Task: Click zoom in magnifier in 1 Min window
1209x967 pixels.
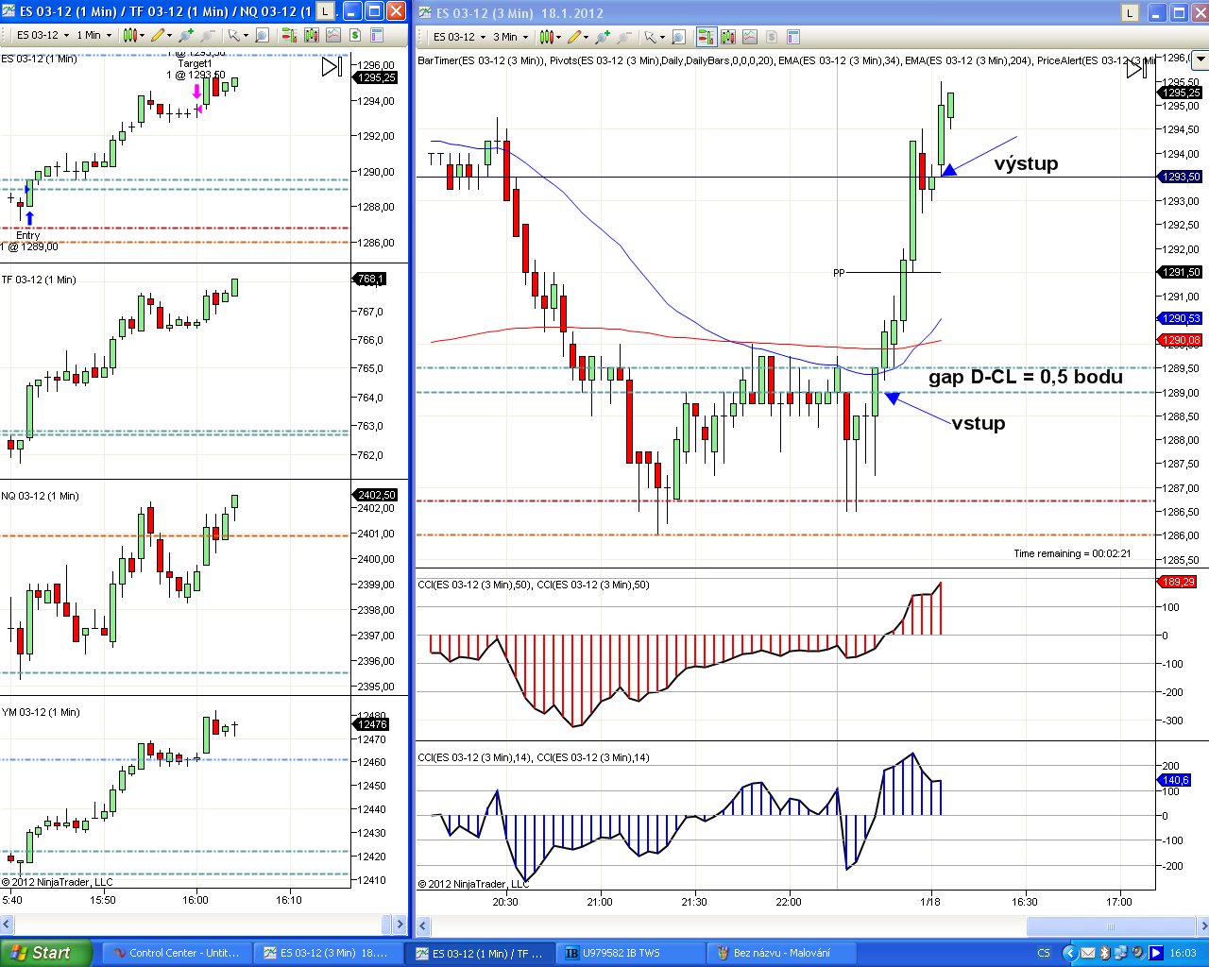Action: [x=186, y=35]
